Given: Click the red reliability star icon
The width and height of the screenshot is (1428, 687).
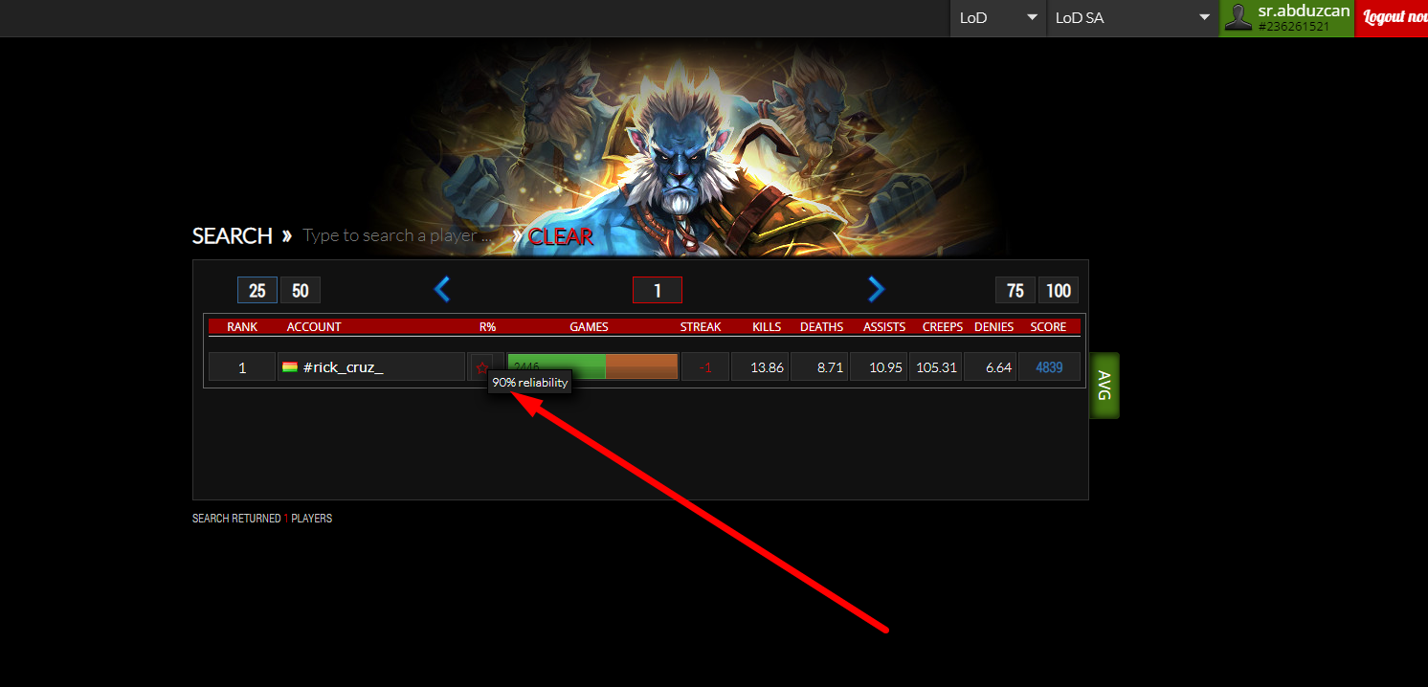Looking at the screenshot, I should [481, 367].
